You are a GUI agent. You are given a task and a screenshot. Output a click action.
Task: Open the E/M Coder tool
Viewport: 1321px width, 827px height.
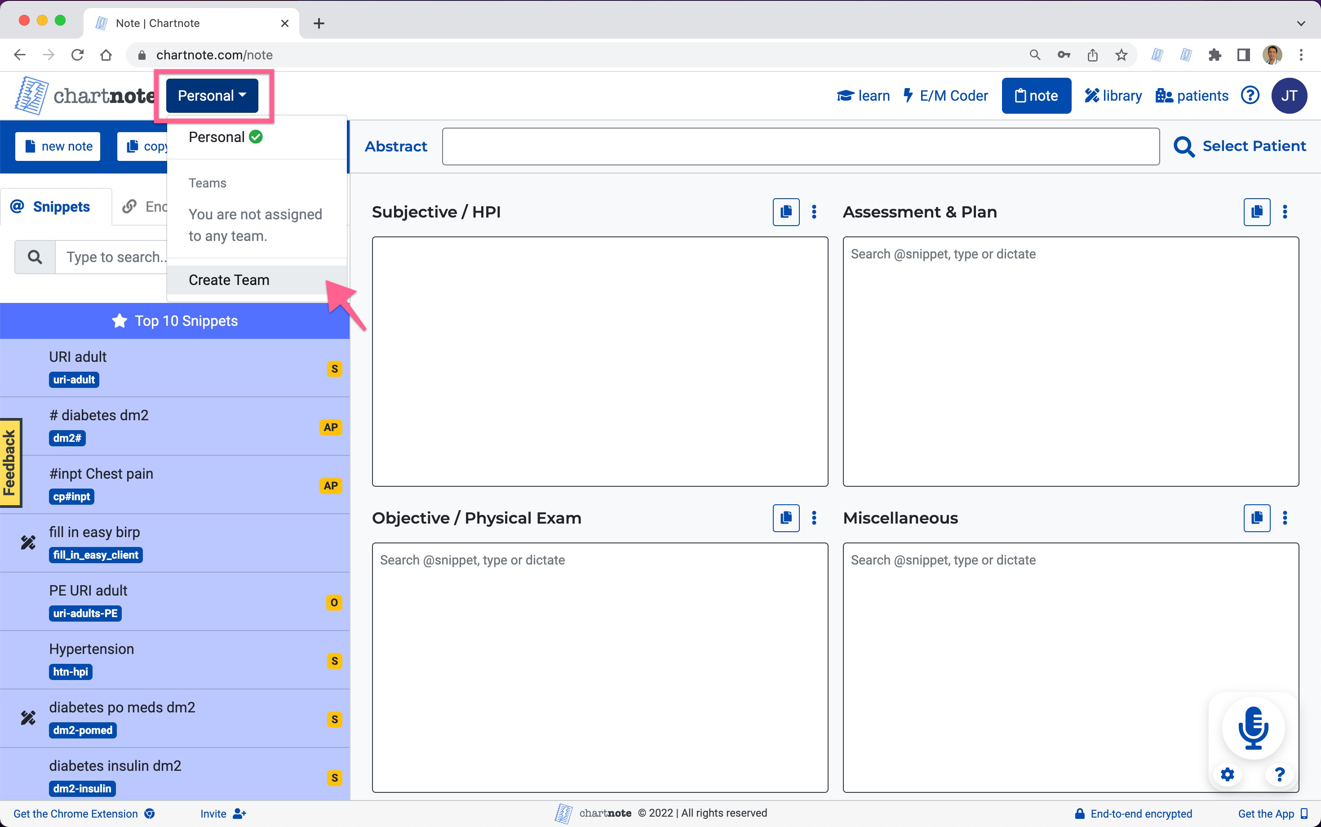coord(945,96)
